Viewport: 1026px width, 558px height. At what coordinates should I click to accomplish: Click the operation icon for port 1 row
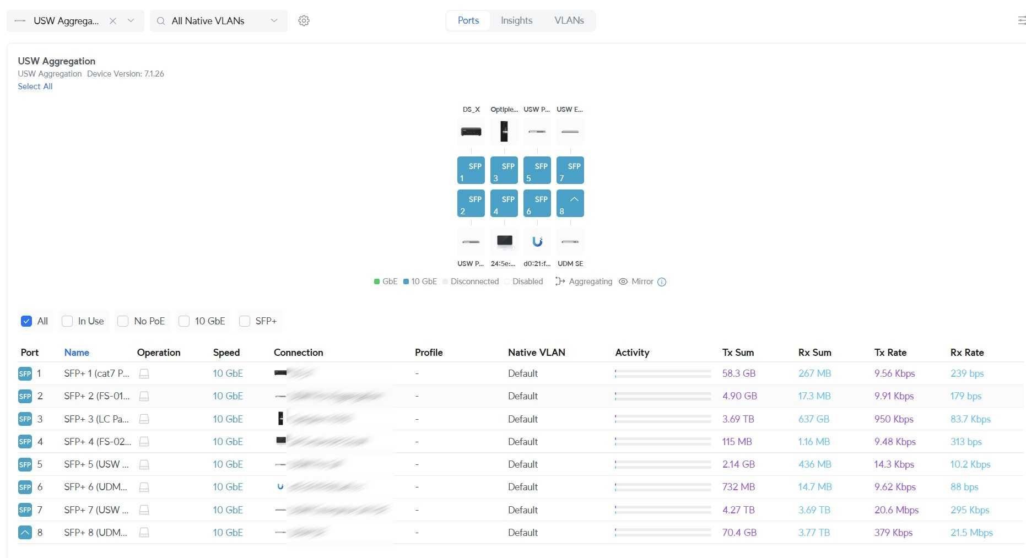144,373
